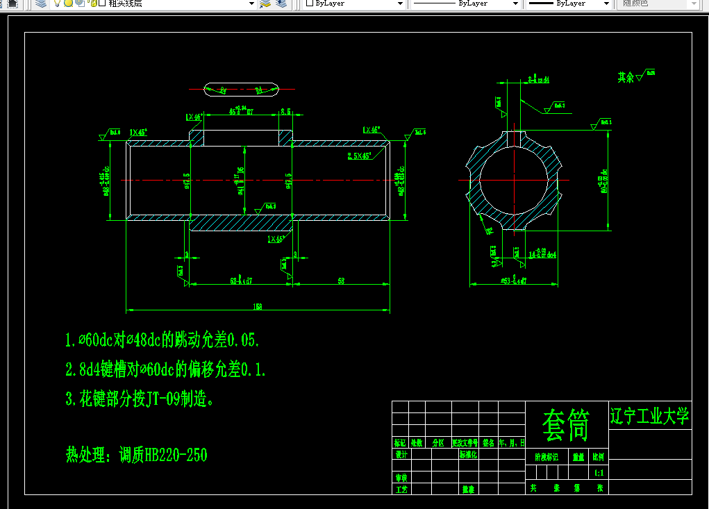Lock the 粗实线层 layer with the padlock

(94, 3)
